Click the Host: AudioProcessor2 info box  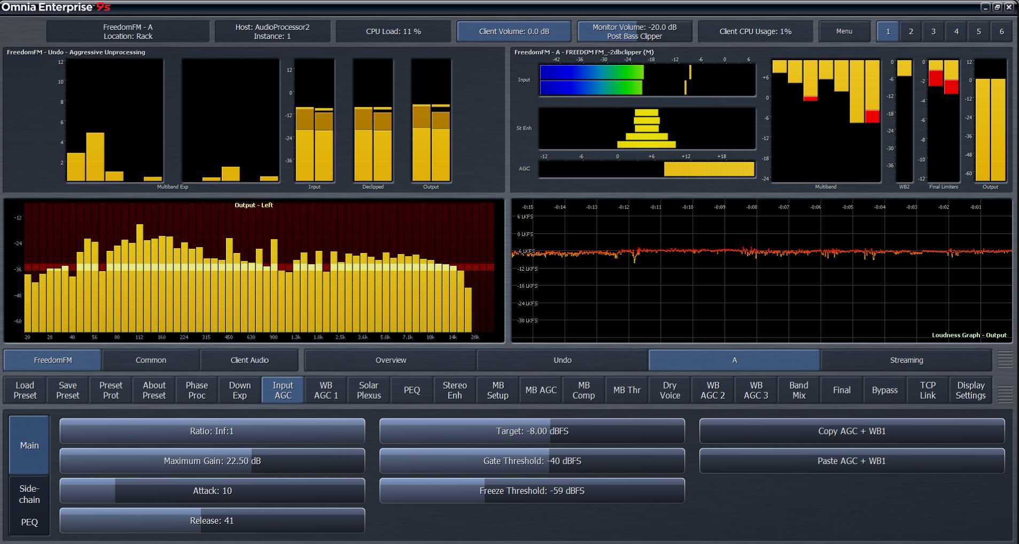pos(273,31)
